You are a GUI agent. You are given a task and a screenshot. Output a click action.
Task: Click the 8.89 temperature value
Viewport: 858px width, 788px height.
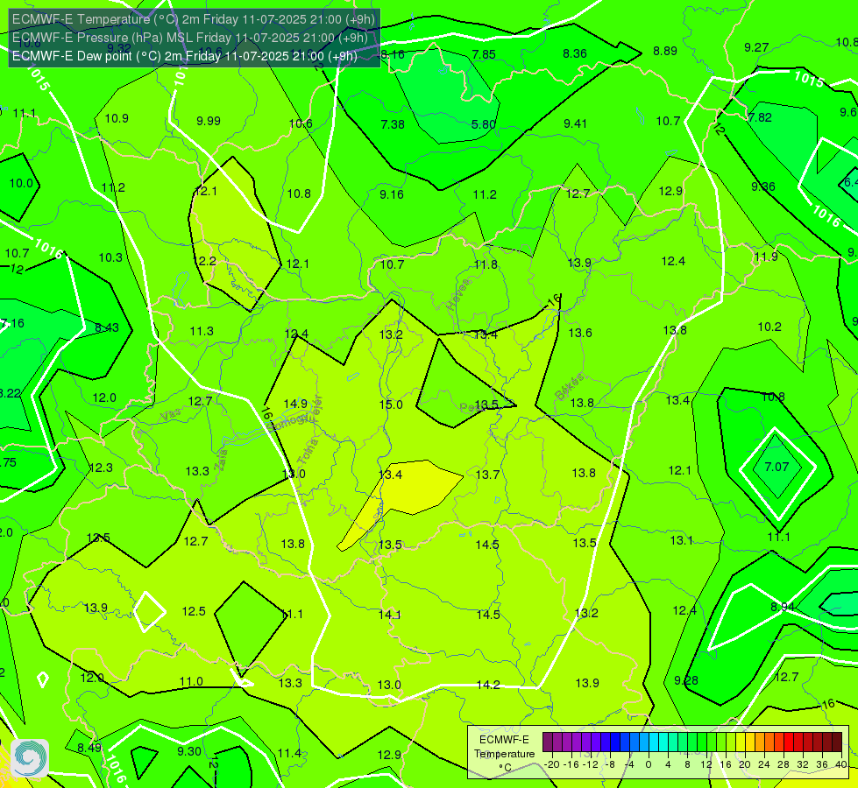pos(665,51)
